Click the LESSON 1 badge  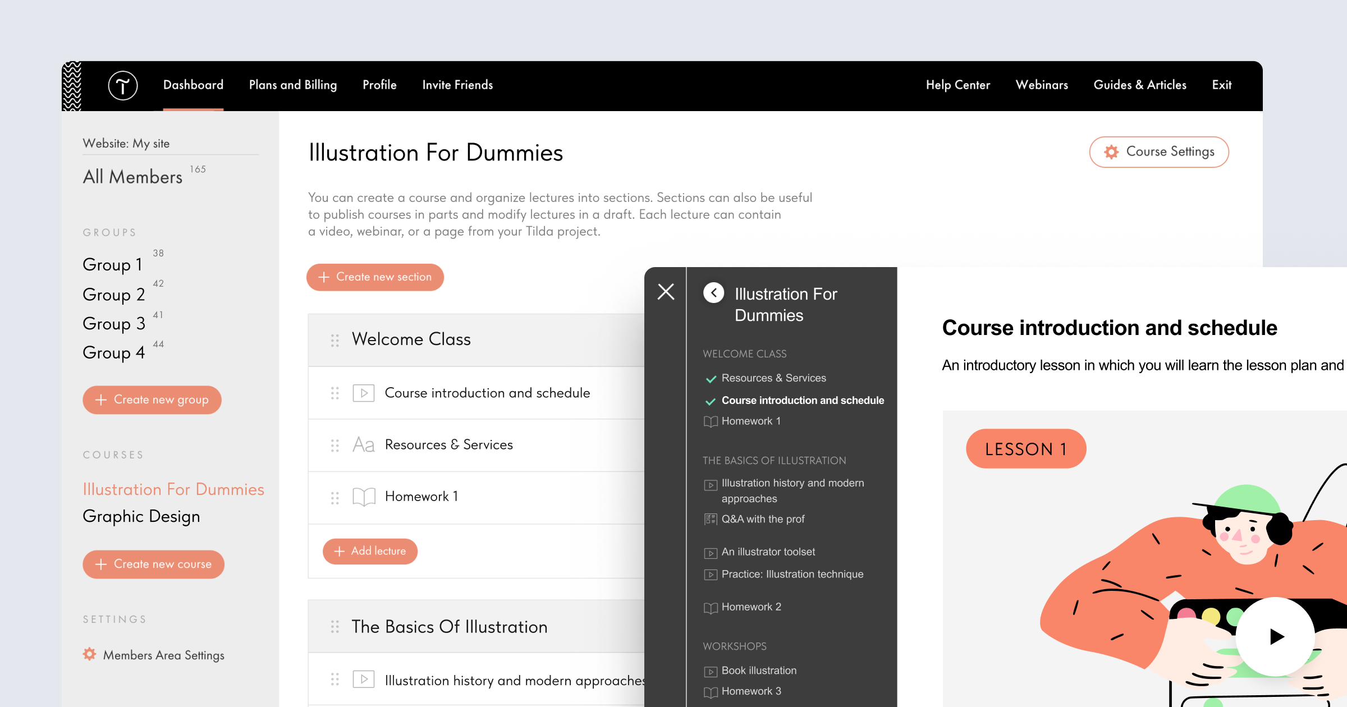coord(1026,449)
